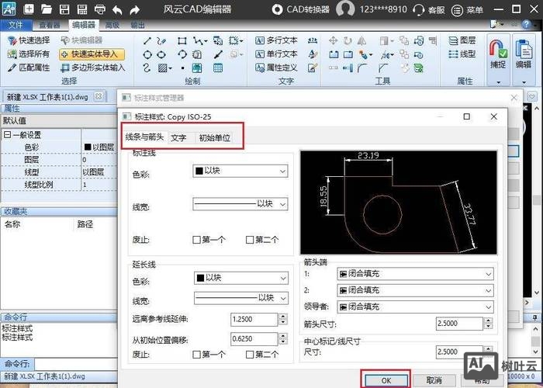Click the 多行文本 multiline text tool
Screen dimensions: 543x388
pyautogui.click(x=276, y=40)
